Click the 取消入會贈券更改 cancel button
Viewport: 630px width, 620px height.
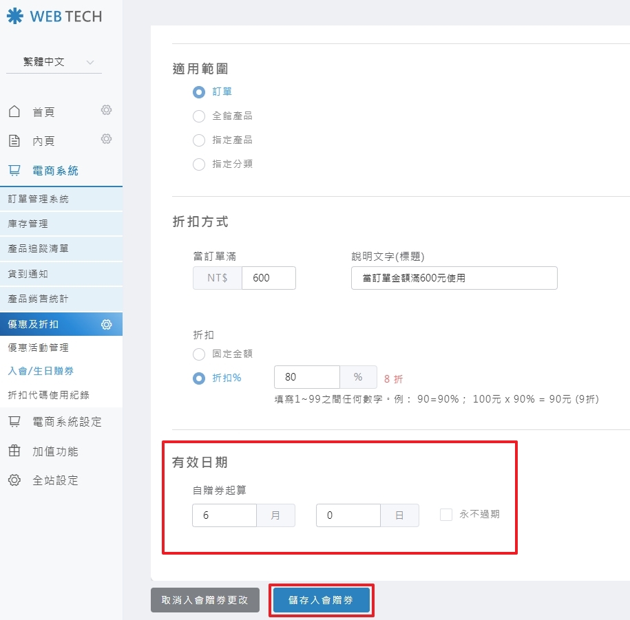click(205, 599)
